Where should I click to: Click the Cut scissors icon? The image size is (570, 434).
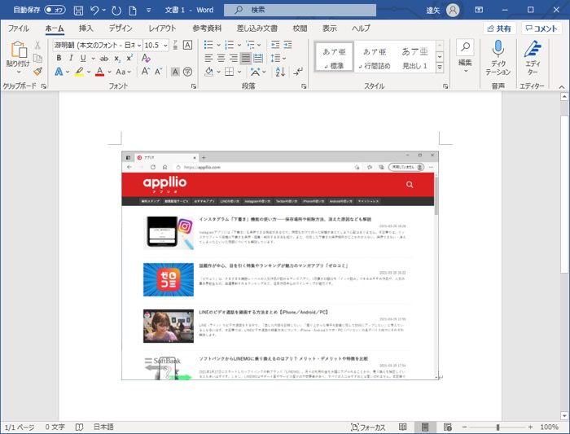37,45
